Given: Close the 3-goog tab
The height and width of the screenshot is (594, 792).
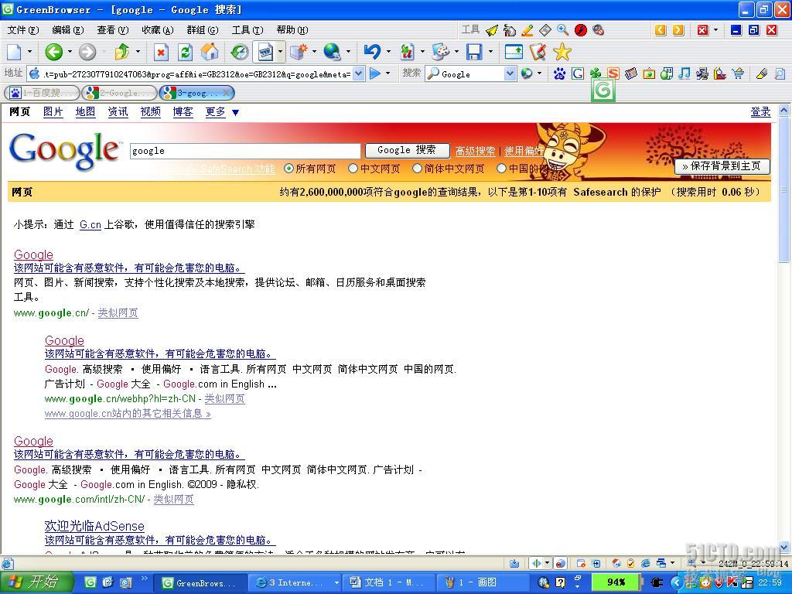Looking at the screenshot, I should pos(227,93).
